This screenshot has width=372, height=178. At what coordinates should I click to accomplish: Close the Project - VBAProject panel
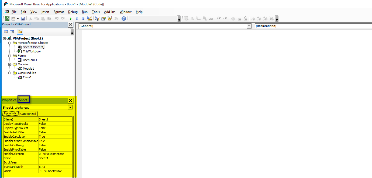(x=70, y=25)
